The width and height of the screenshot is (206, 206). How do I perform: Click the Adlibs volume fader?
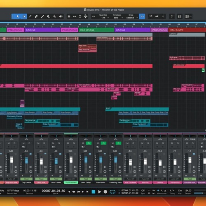pyautogui.click(x=160, y=163)
